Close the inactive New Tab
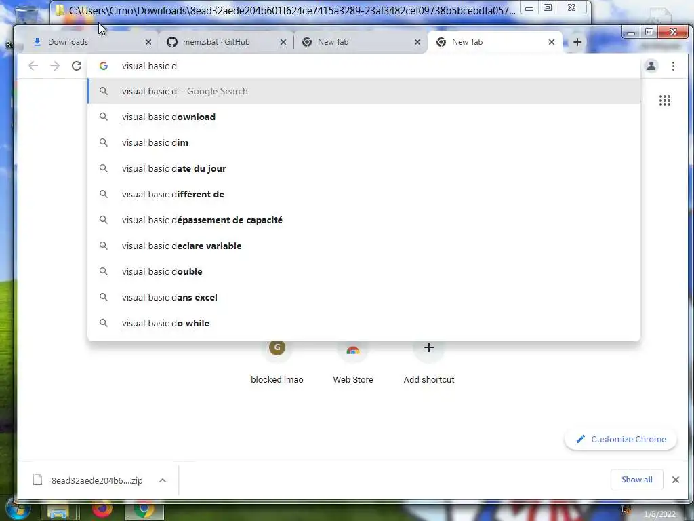 pyautogui.click(x=417, y=42)
